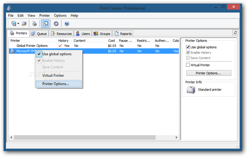This screenshot has width=248, height=157.
Task: Click the printer icon in the Microsoft XPS row
Action: pyautogui.click(x=13, y=51)
